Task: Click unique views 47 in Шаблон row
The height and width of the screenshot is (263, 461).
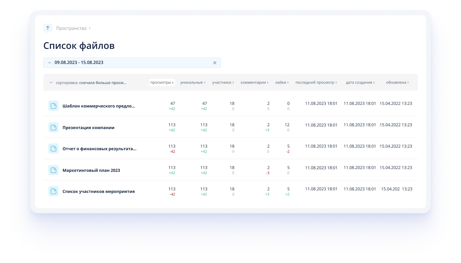Action: pyautogui.click(x=205, y=103)
